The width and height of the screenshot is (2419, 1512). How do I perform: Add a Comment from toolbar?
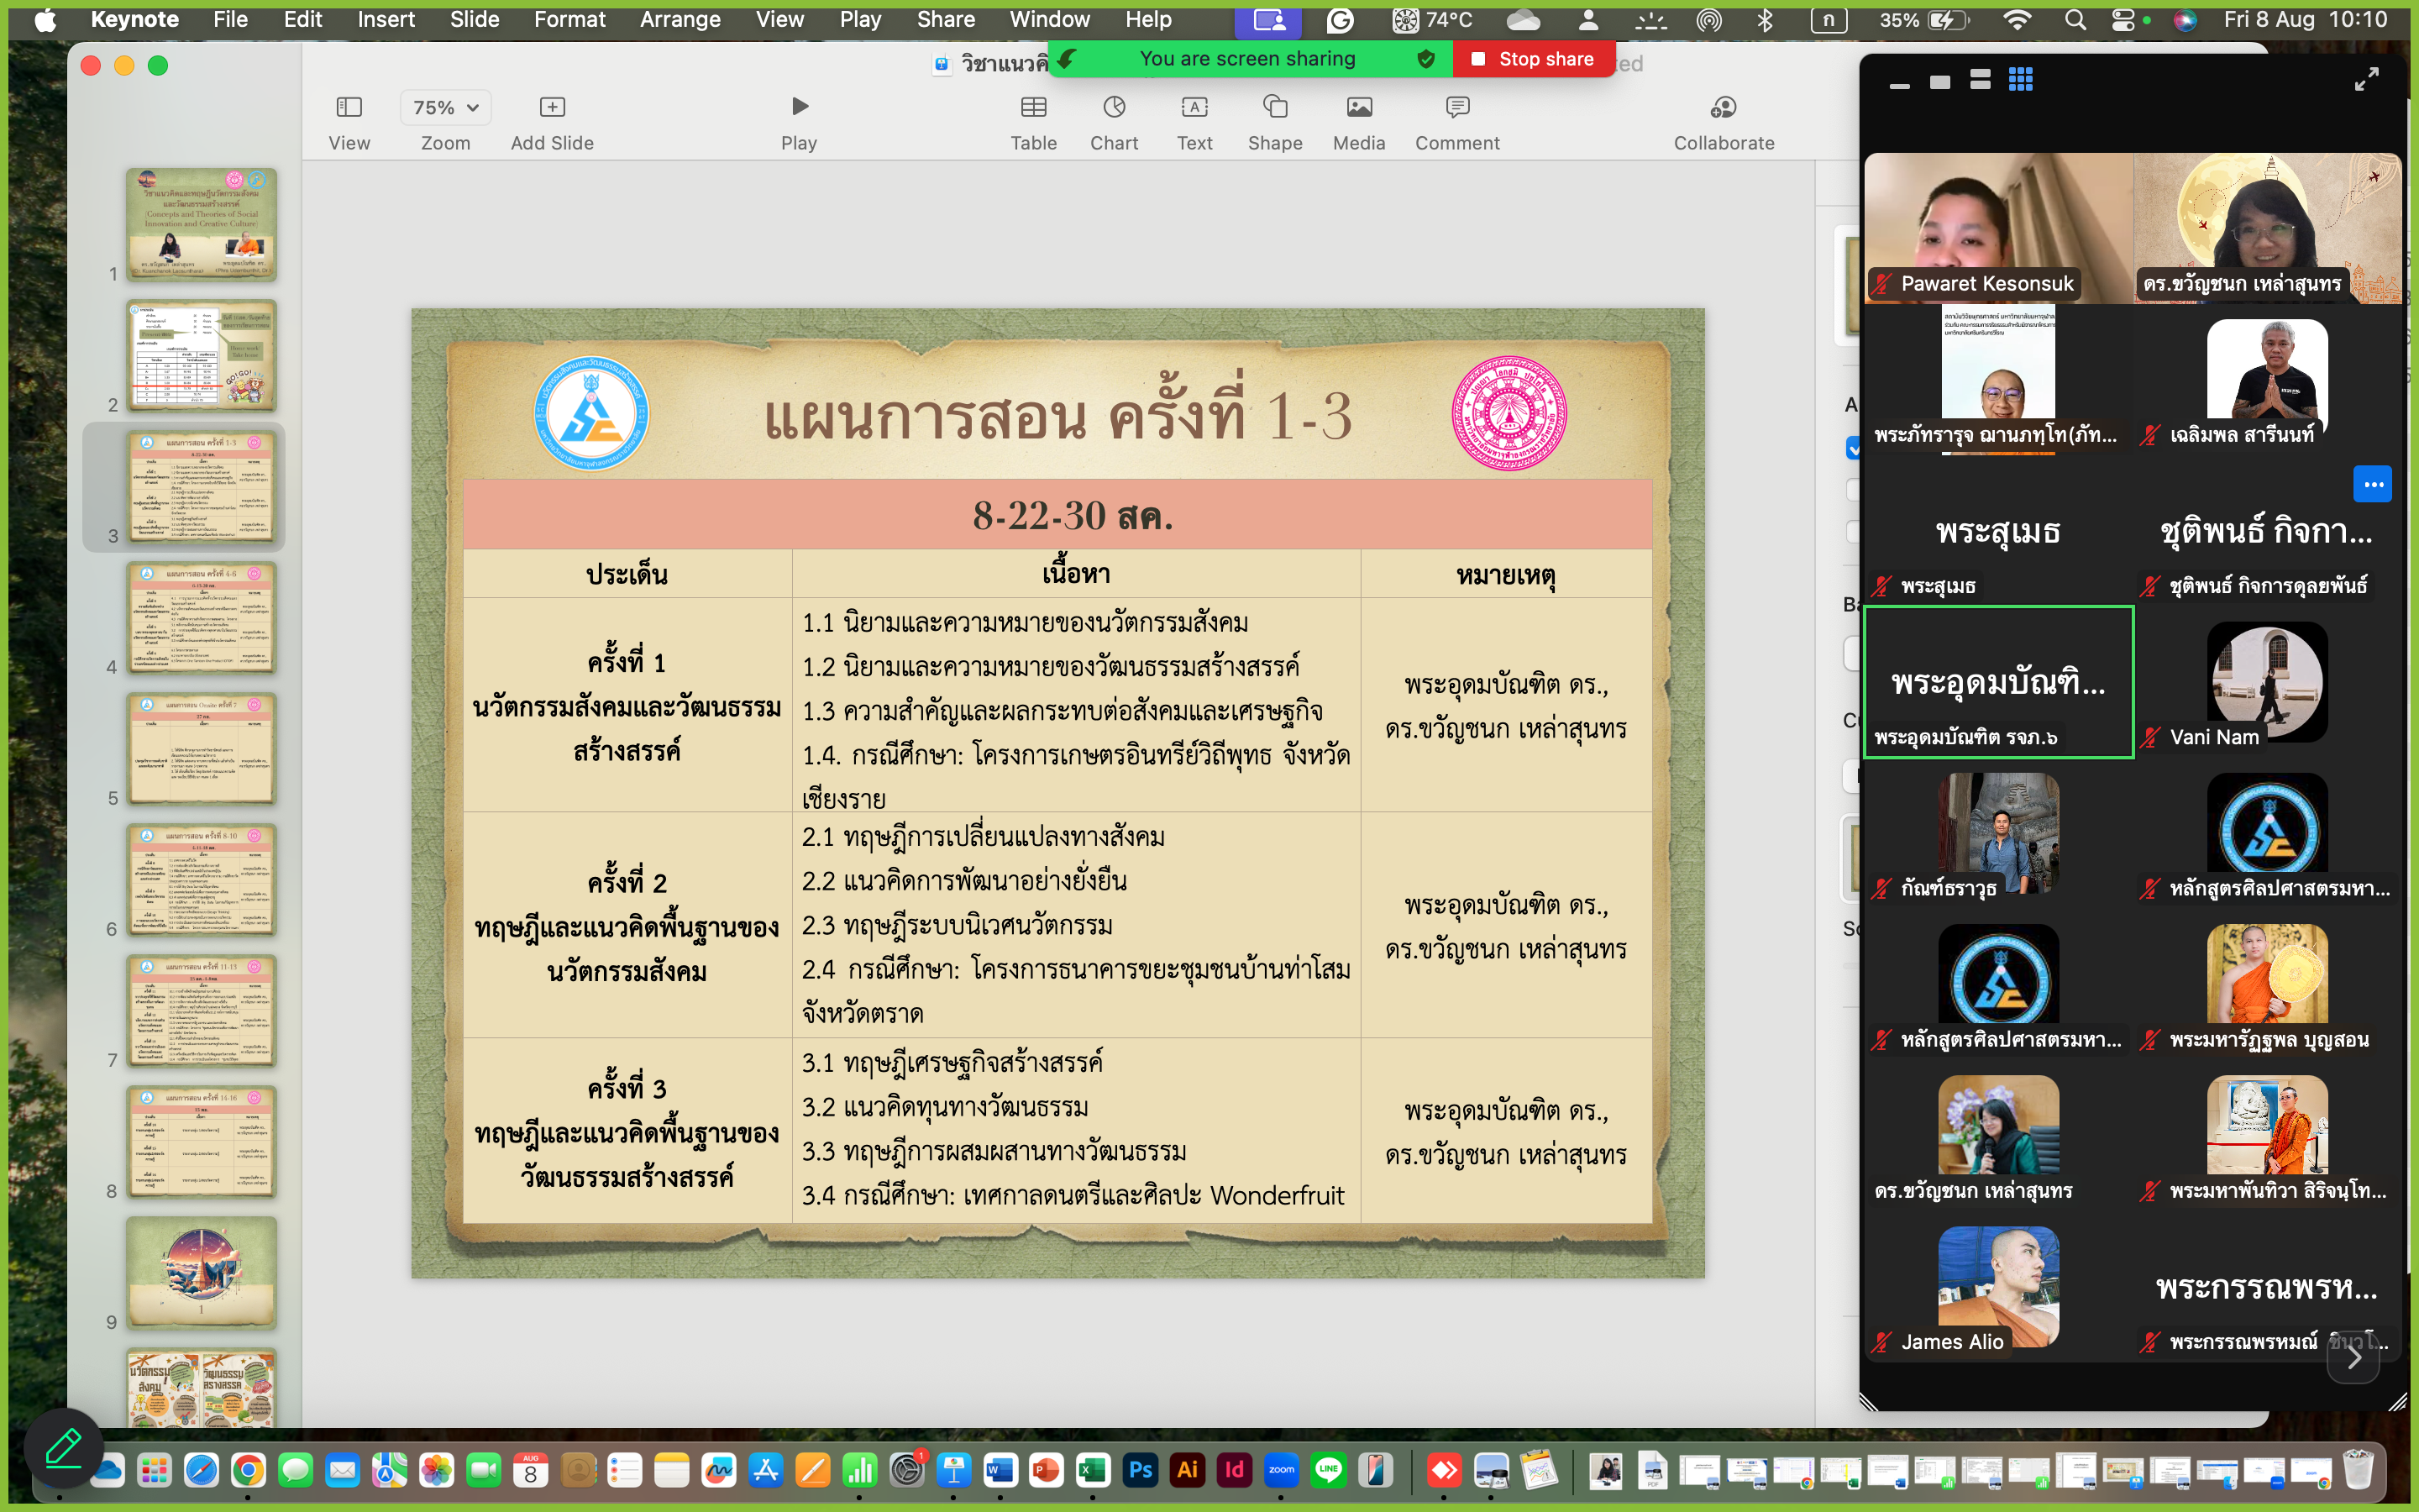[x=1456, y=107]
